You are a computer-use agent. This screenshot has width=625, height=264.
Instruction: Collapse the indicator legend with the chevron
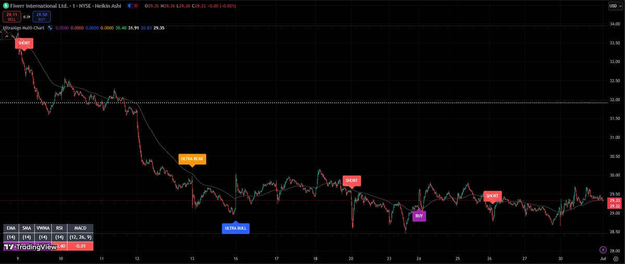pyautogui.click(x=6, y=35)
